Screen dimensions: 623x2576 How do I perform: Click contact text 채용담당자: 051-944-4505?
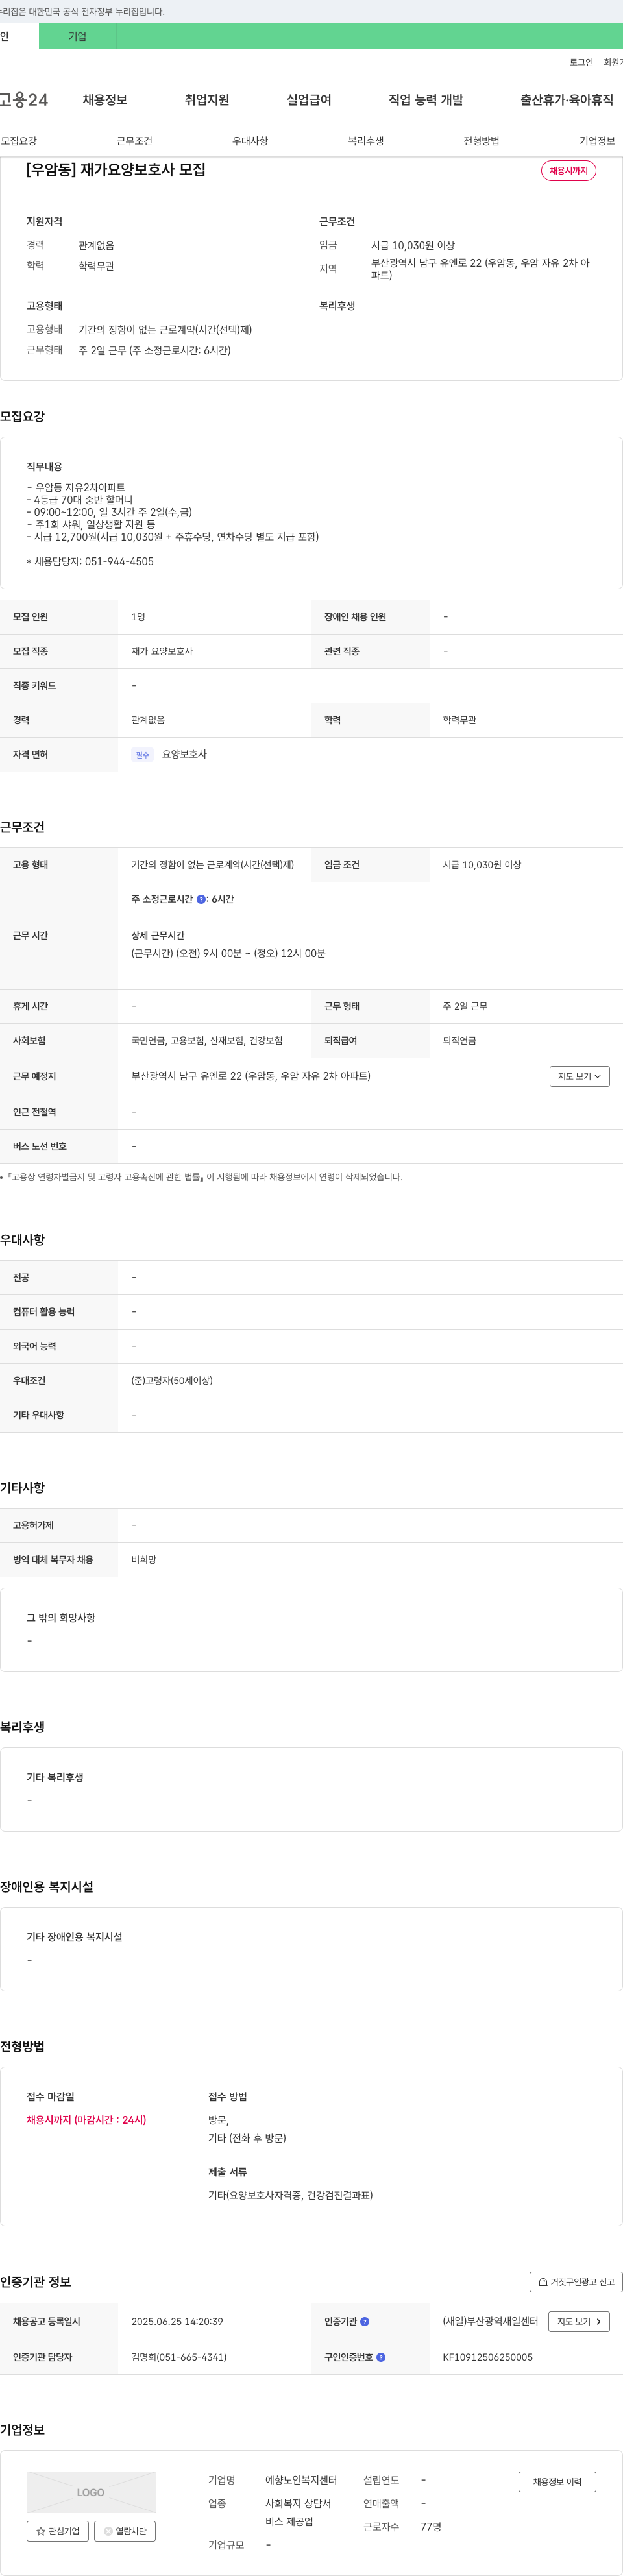pyautogui.click(x=90, y=562)
